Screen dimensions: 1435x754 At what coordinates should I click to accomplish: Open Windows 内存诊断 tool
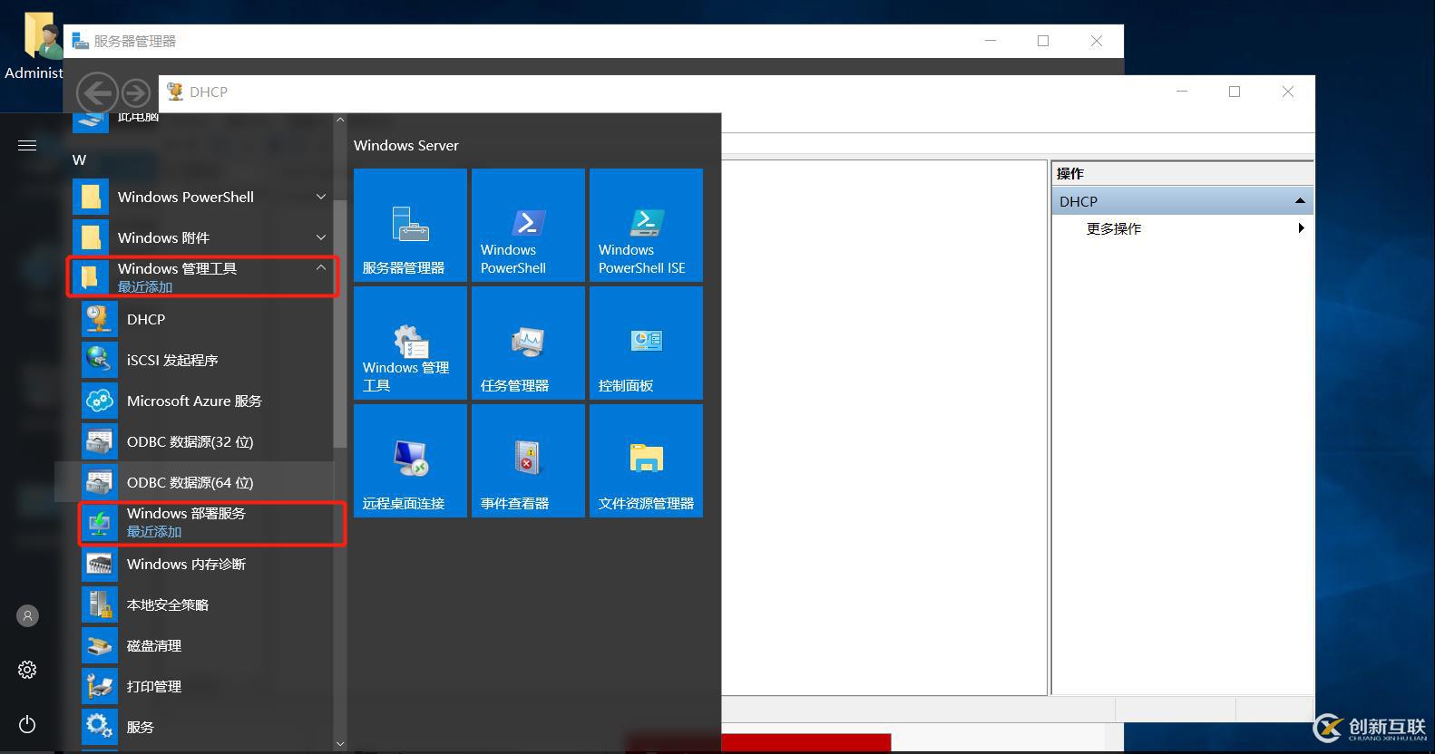[203, 564]
